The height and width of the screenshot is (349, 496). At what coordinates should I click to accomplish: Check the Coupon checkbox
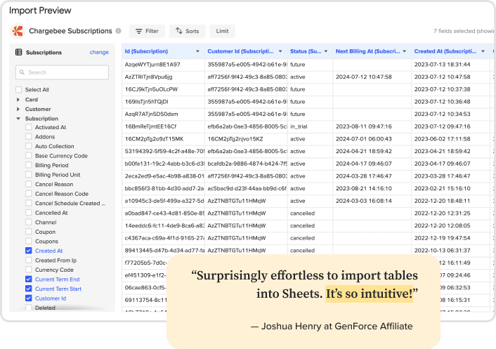click(29, 232)
